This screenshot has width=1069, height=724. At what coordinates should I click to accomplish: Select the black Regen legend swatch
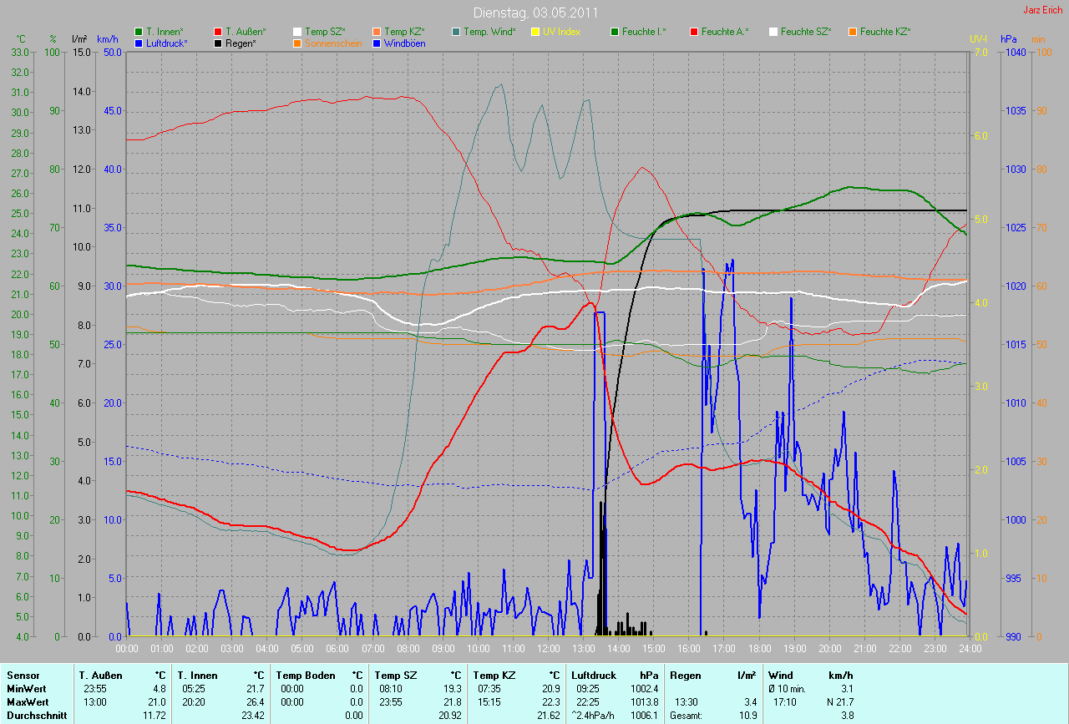pyautogui.click(x=219, y=43)
